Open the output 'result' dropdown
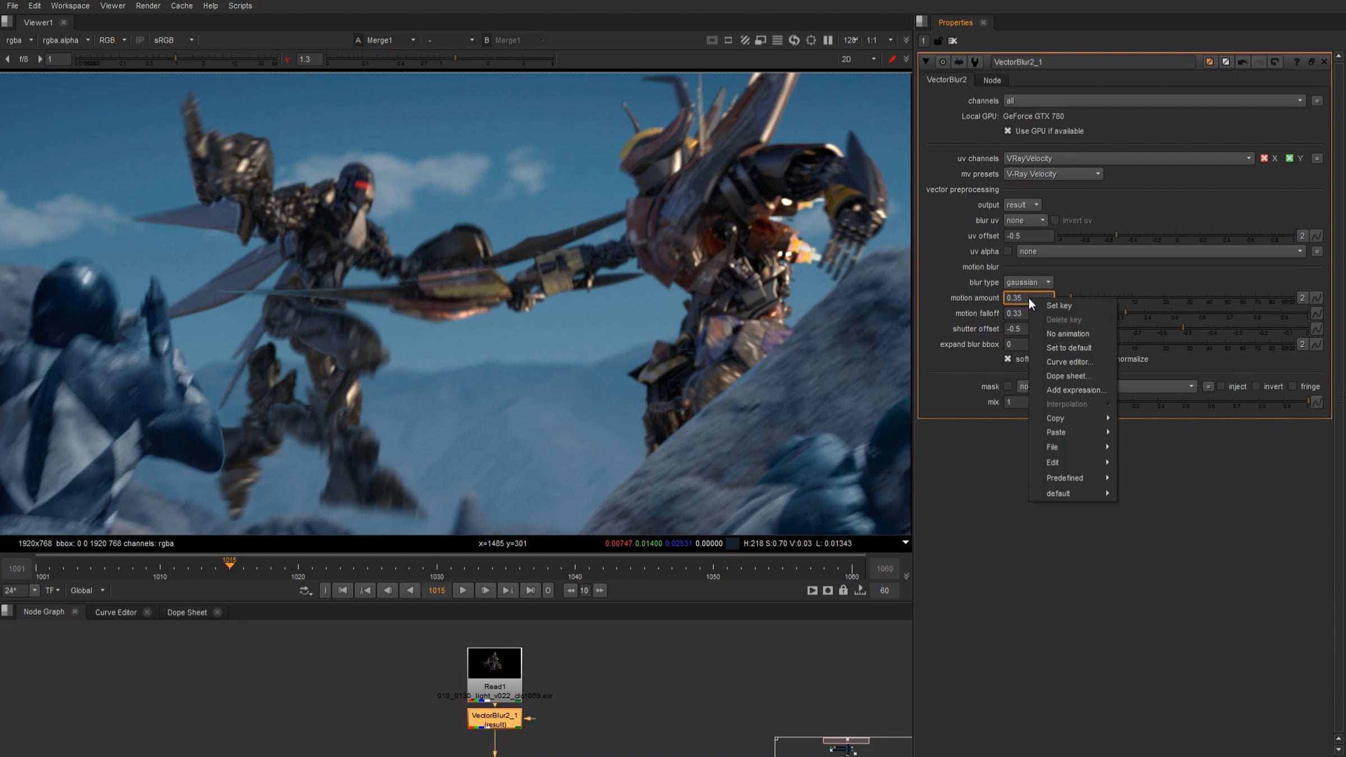1346x757 pixels. [x=1022, y=205]
